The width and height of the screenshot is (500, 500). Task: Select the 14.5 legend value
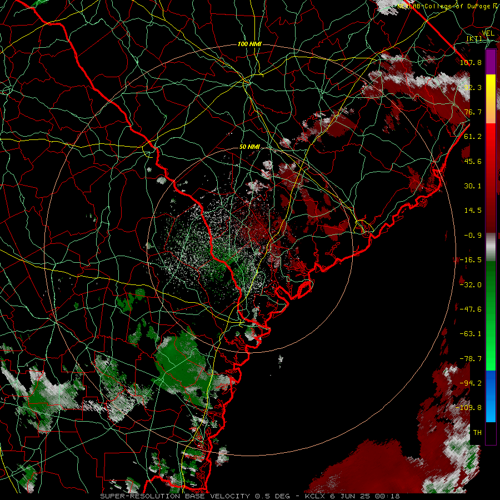click(x=473, y=211)
